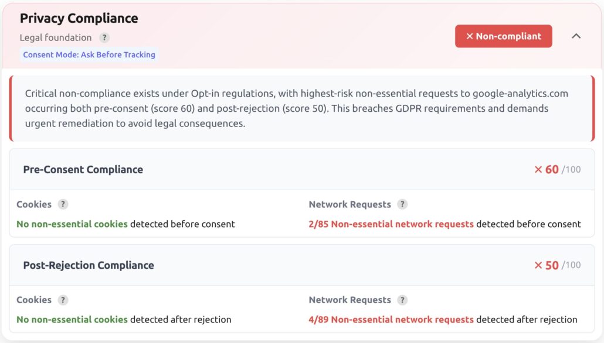
Task: Click the 50/100 post-rejection score
Action: [x=558, y=265]
